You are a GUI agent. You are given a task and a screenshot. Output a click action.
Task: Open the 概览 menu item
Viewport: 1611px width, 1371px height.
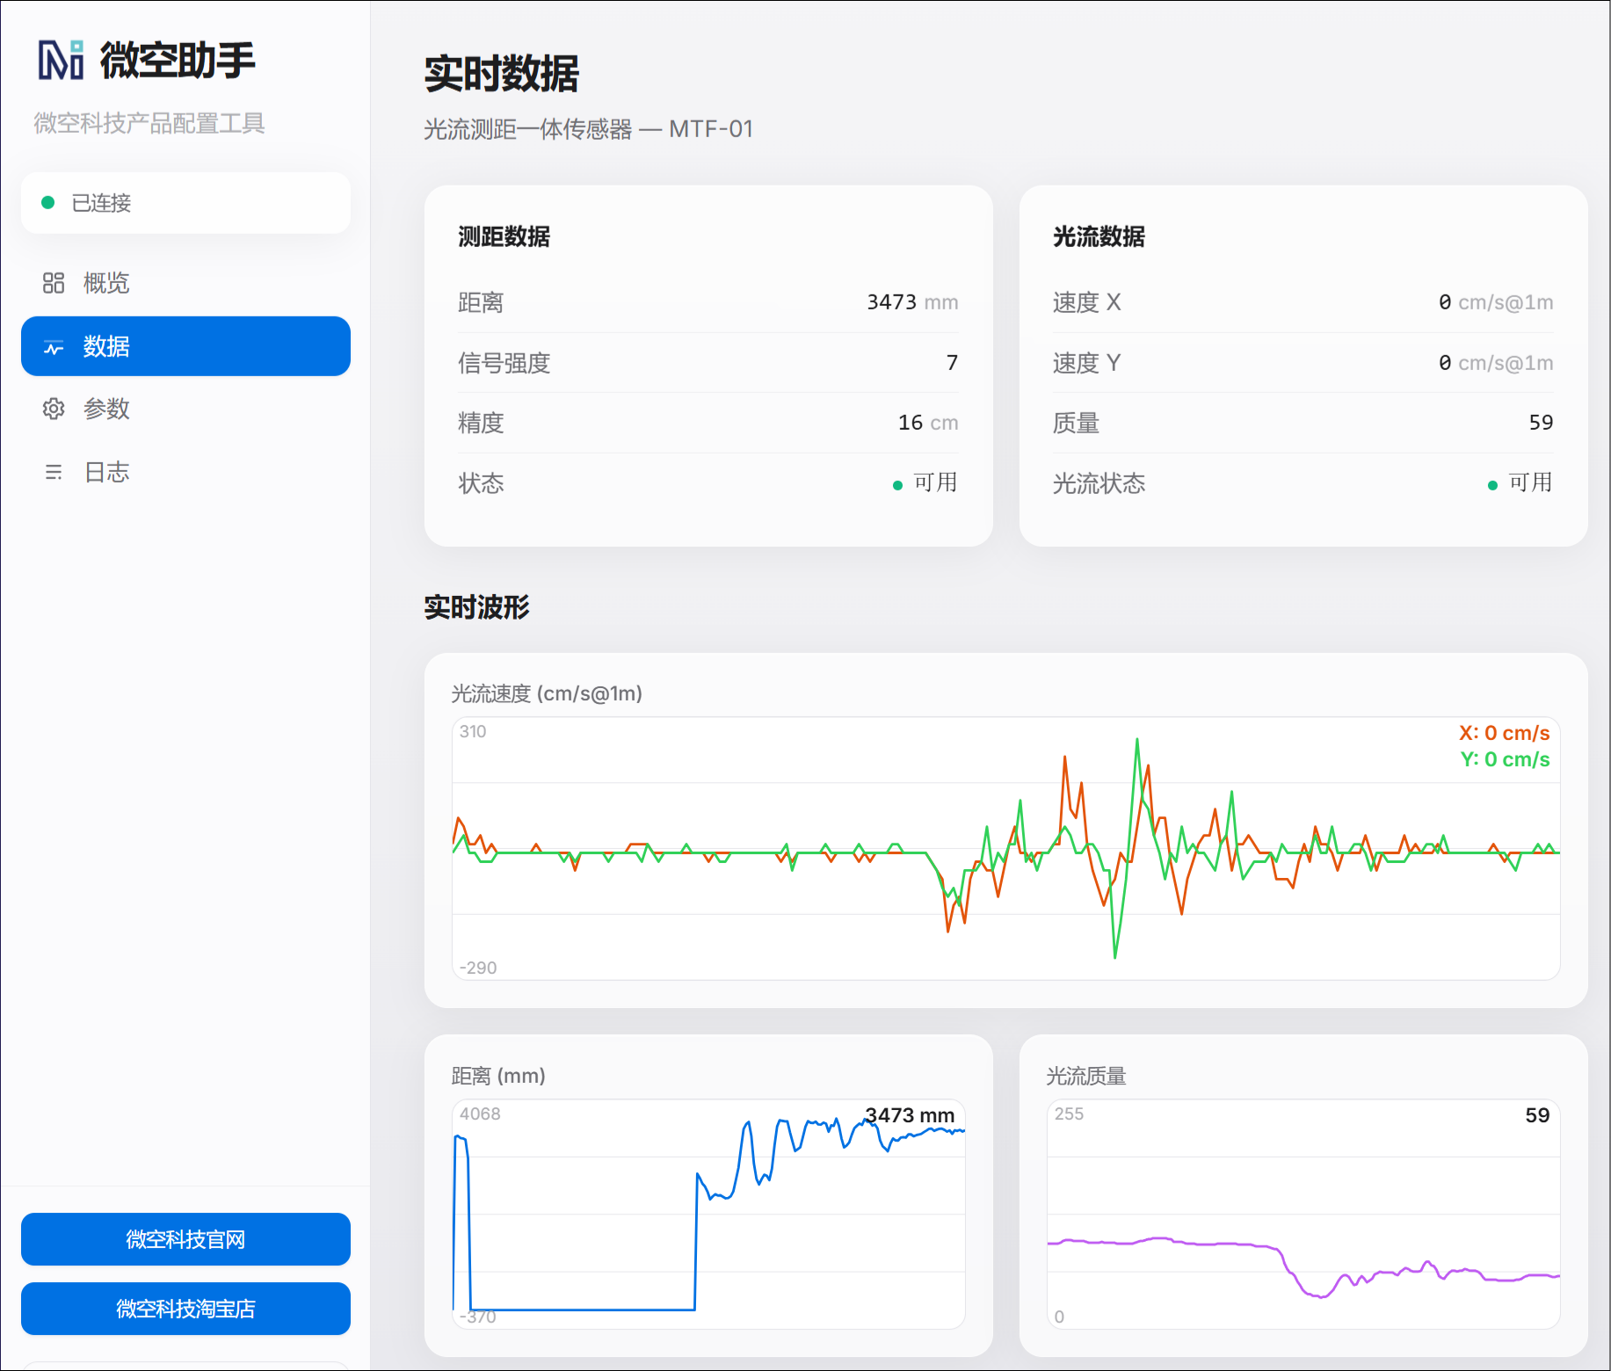pyautogui.click(x=185, y=283)
